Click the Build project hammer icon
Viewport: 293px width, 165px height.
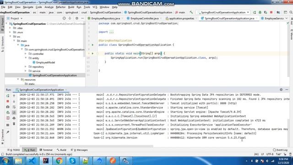click(x=191, y=12)
